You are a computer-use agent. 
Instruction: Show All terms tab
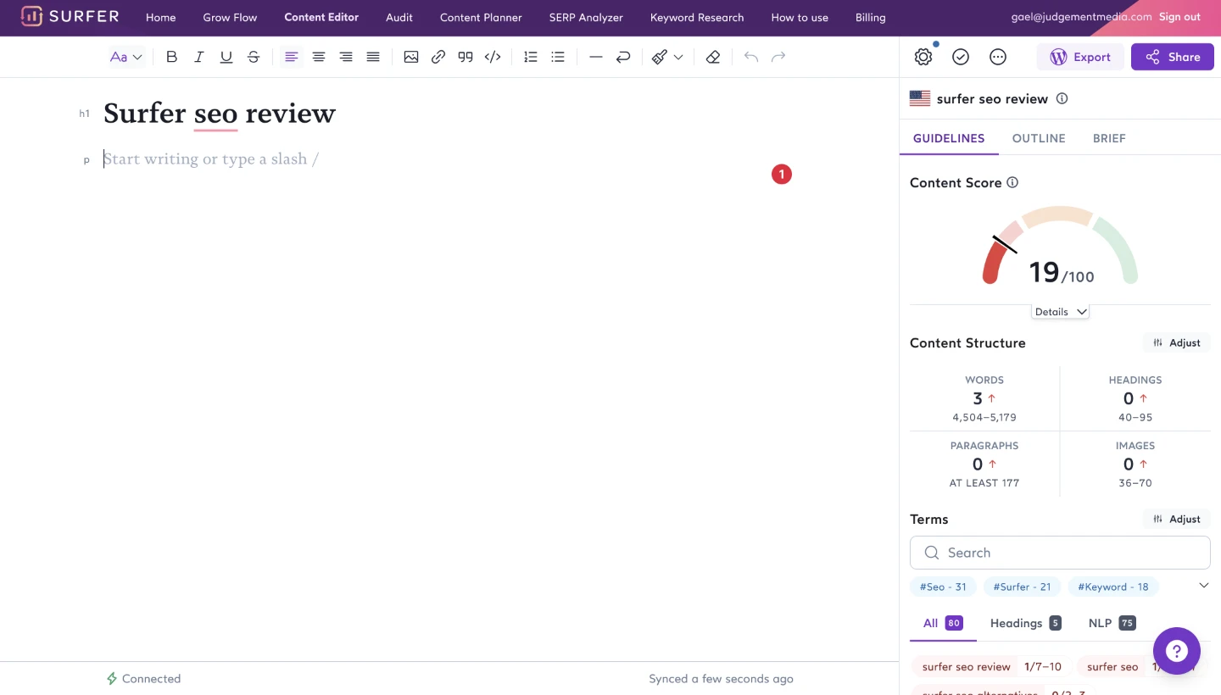[943, 623]
